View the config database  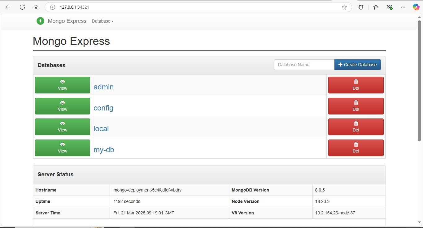tap(63, 106)
